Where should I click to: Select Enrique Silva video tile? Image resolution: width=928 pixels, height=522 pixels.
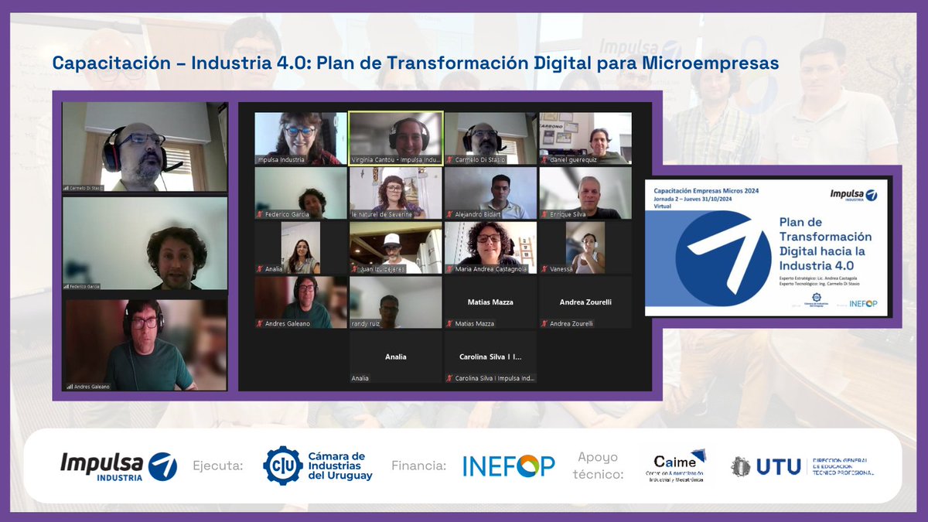[585, 193]
